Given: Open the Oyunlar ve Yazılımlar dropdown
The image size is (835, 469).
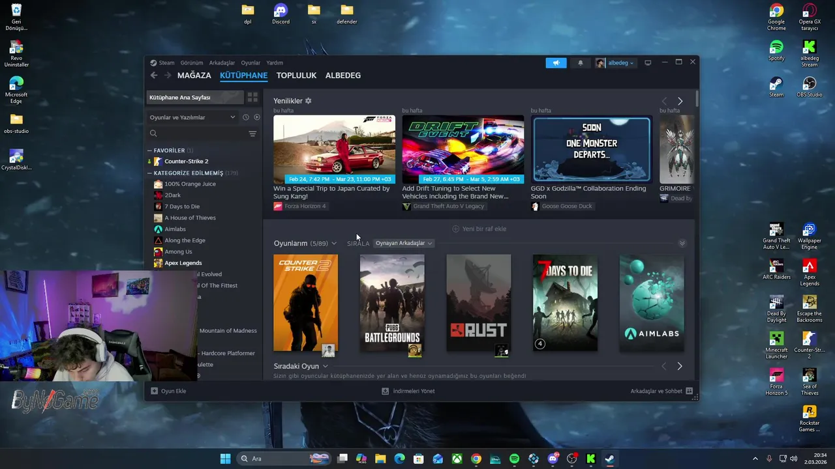Looking at the screenshot, I should tap(192, 117).
